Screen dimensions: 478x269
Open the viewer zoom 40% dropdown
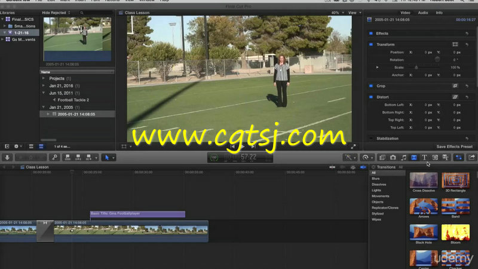point(338,13)
